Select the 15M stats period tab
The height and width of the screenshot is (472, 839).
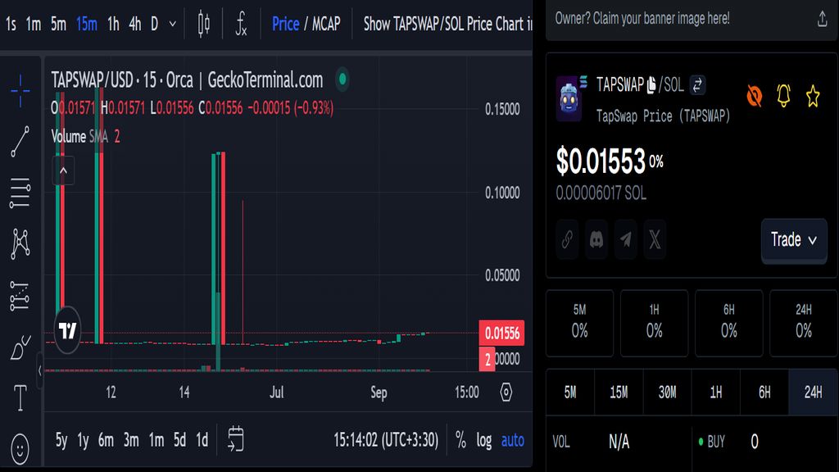point(619,393)
